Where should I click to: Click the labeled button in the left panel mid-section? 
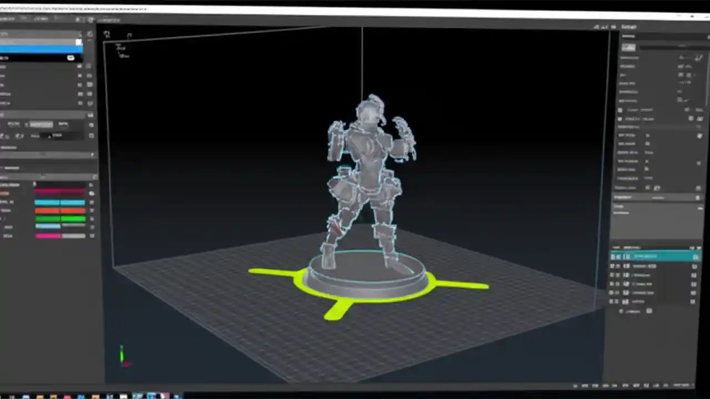(42, 123)
